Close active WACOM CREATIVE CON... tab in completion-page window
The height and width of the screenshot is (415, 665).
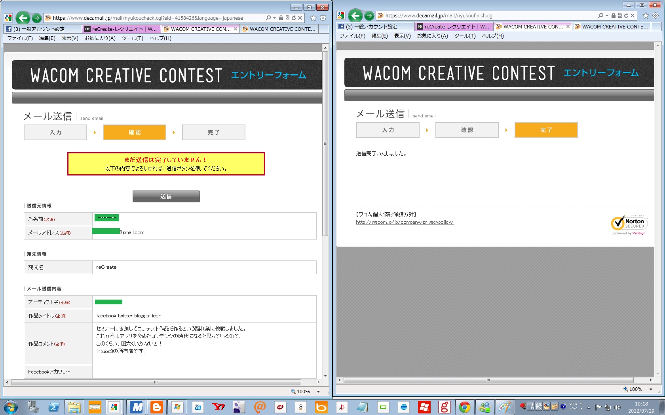click(568, 26)
